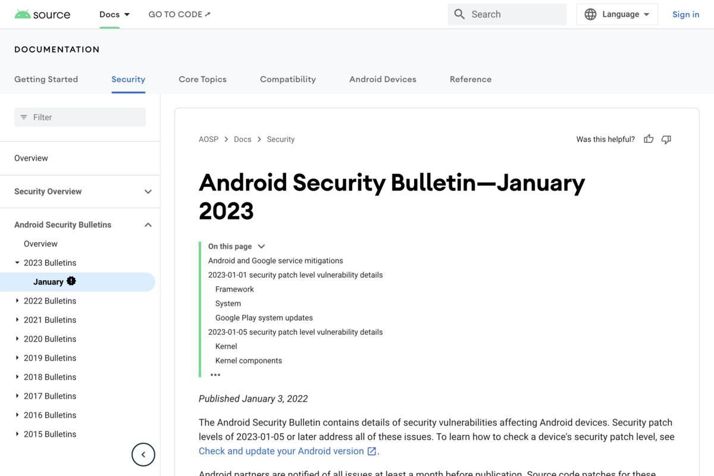Click the new badge icon beside January
Viewport: 714px width, 476px height.
point(71,281)
